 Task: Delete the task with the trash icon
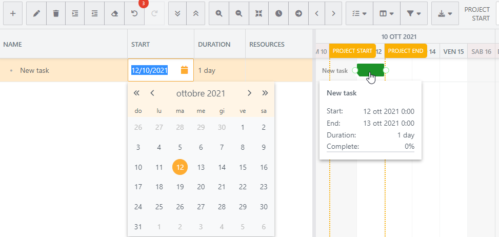(56, 13)
